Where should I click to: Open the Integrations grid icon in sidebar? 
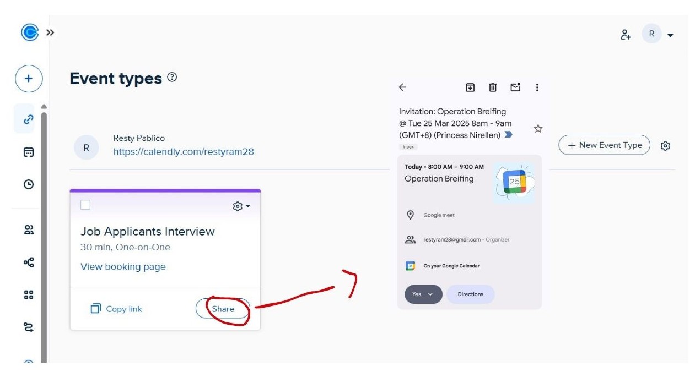[x=29, y=295]
